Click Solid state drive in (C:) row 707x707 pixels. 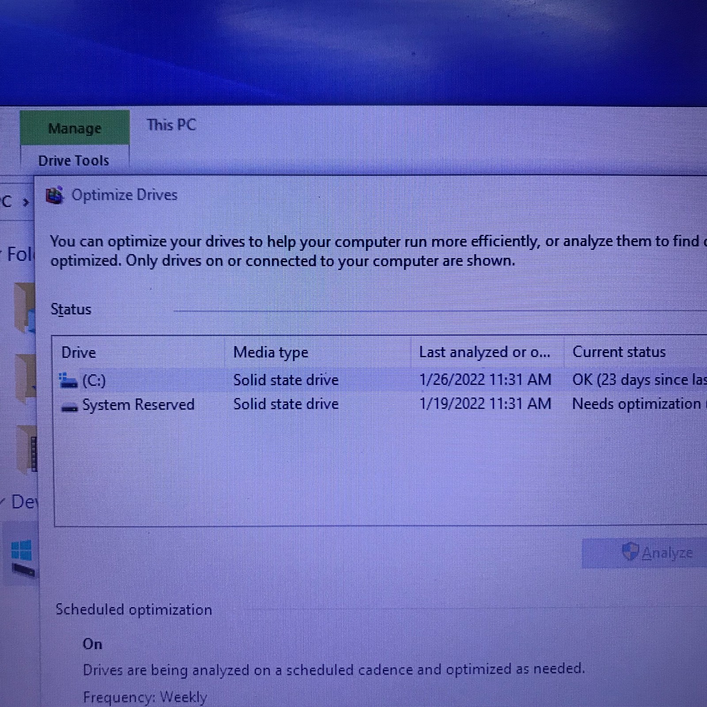[x=286, y=380]
